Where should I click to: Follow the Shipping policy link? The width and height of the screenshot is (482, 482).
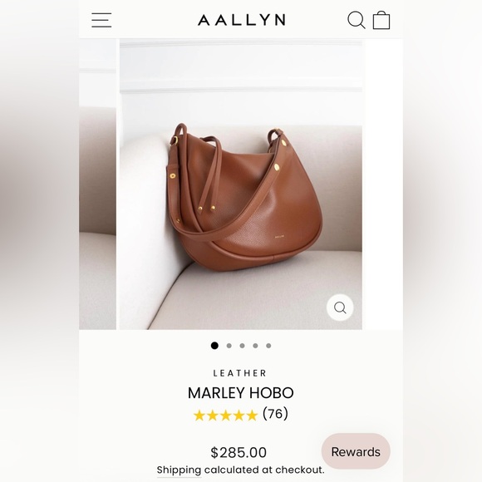pyautogui.click(x=179, y=470)
